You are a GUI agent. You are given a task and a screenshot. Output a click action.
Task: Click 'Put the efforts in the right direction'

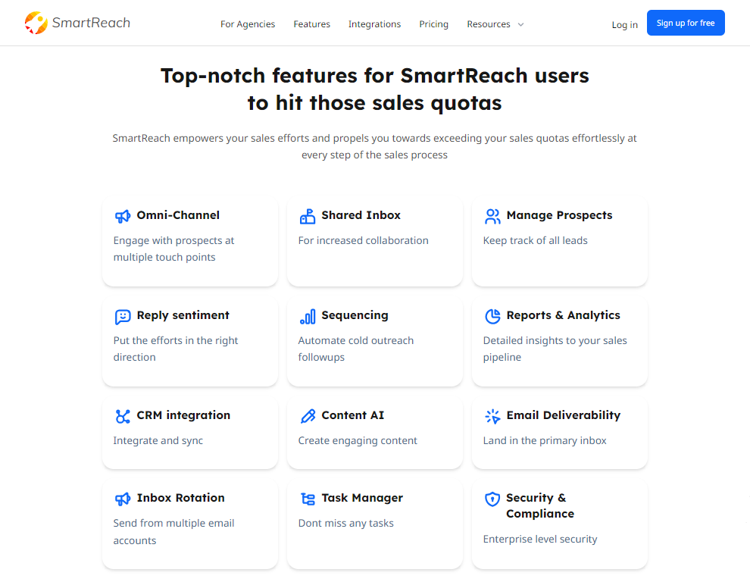[x=176, y=349]
